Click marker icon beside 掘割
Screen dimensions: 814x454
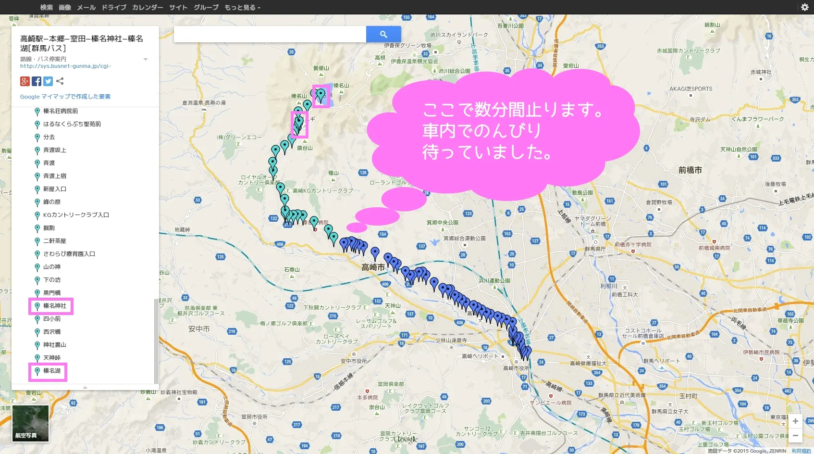pos(37,228)
